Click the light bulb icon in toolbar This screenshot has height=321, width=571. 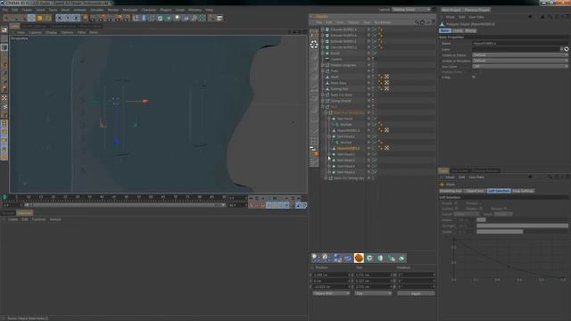[x=177, y=18]
